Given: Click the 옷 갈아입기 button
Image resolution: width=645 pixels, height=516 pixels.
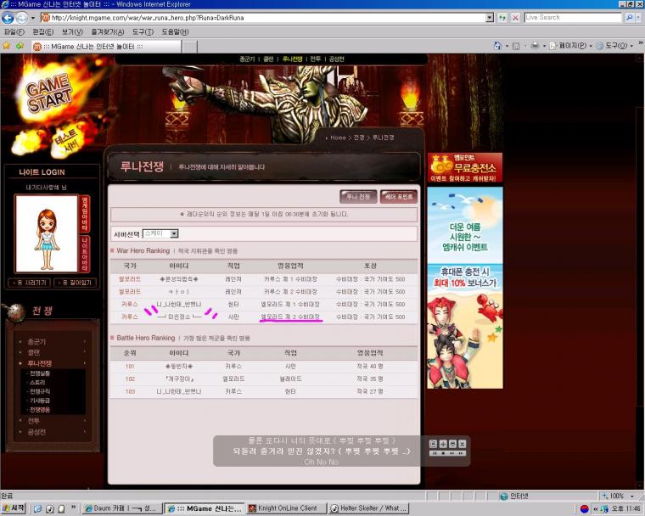Looking at the screenshot, I should point(76,283).
